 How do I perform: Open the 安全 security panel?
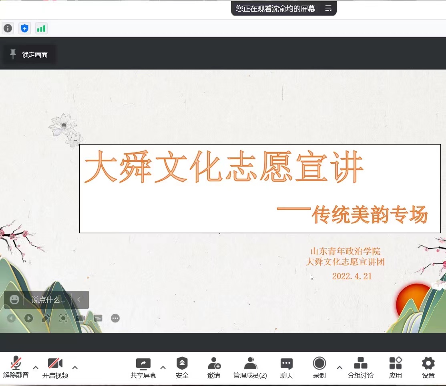[x=182, y=368]
